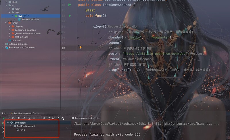Screen dimensions: 230x140
Task: Click Rerun Failed Tests icon in Run sidebar
Action: coord(3,123)
